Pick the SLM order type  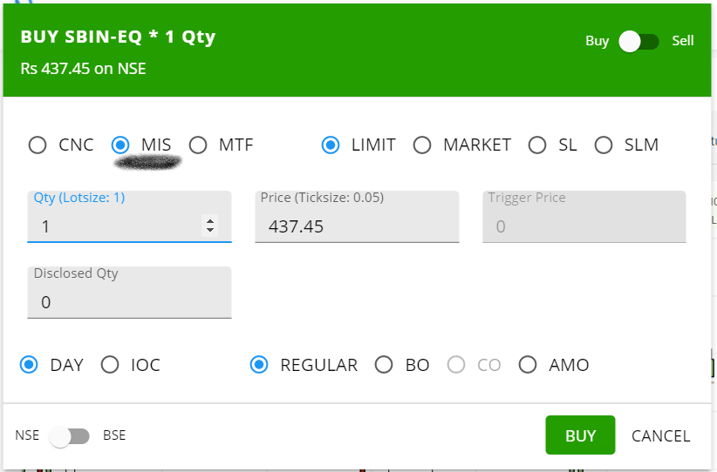604,145
